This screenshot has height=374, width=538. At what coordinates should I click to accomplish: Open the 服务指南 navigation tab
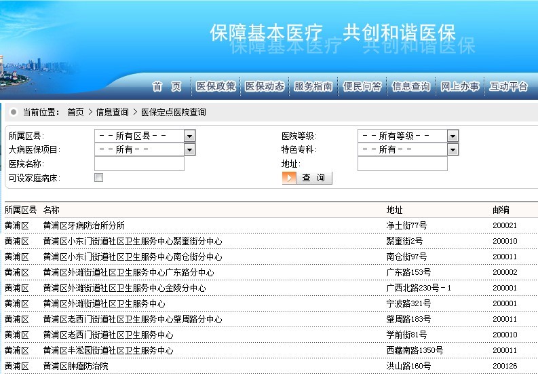[x=313, y=86]
